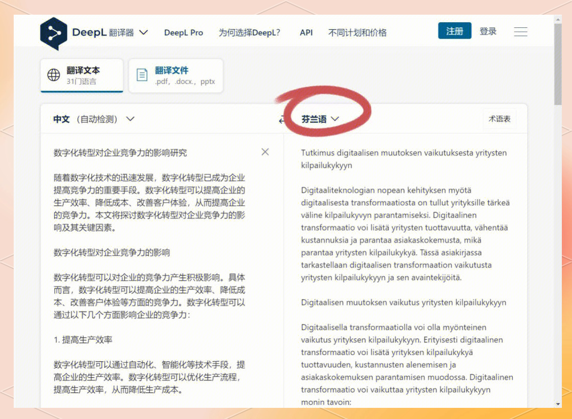Image resolution: width=572 pixels, height=419 pixels.
Task: Clear the source text with the X icon
Action: (x=265, y=151)
